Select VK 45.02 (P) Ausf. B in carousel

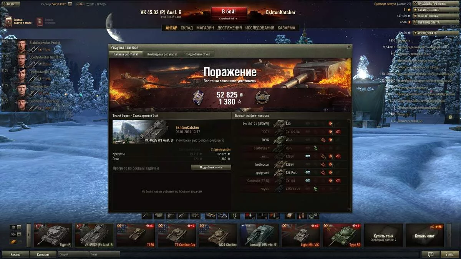coord(94,235)
